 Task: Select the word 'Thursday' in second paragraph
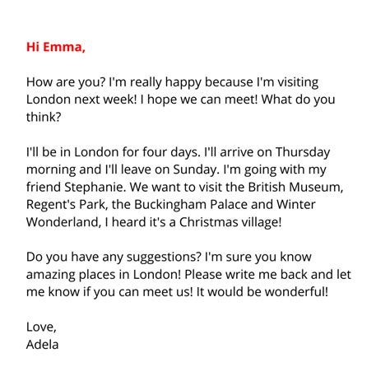(303, 152)
